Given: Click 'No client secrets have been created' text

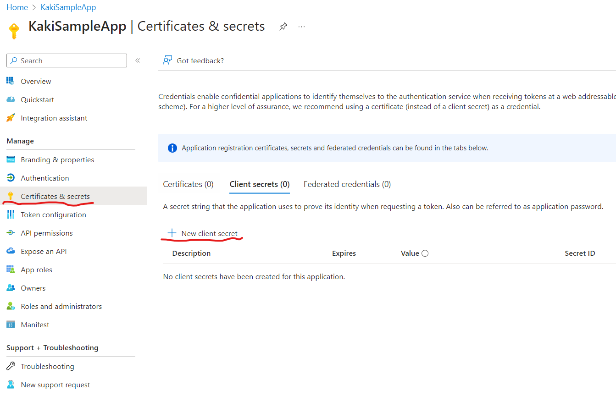Looking at the screenshot, I should (x=254, y=277).
